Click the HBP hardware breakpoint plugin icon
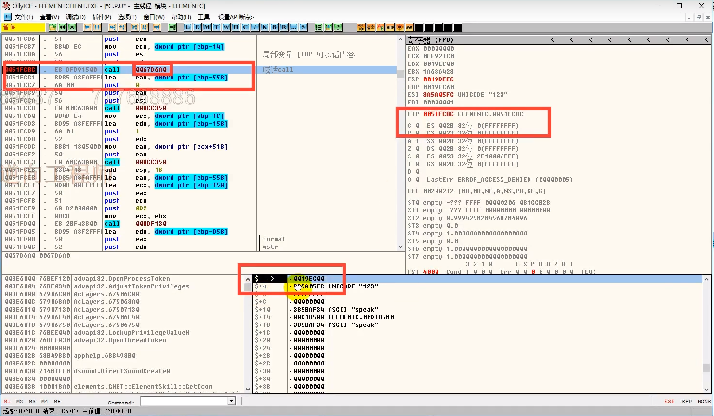Image resolution: width=714 pixels, height=416 pixels. [x=390, y=27]
